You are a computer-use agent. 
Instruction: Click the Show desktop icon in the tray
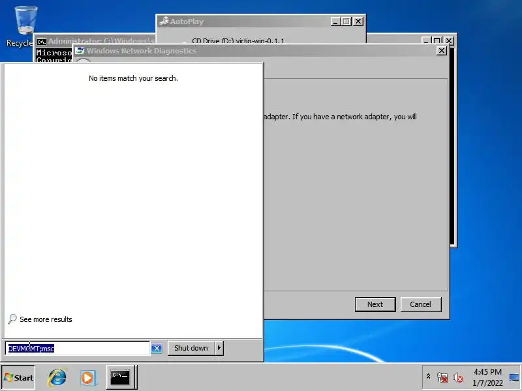pyautogui.click(x=514, y=377)
